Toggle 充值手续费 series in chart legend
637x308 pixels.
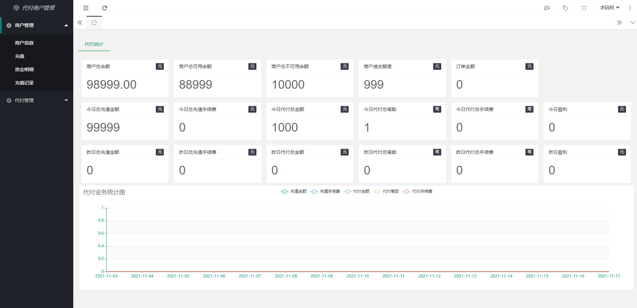pos(325,191)
